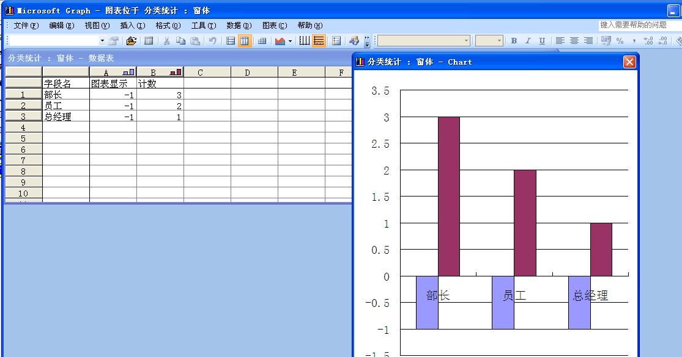Click the Data Table icon
The height and width of the screenshot is (357, 682).
(262, 41)
